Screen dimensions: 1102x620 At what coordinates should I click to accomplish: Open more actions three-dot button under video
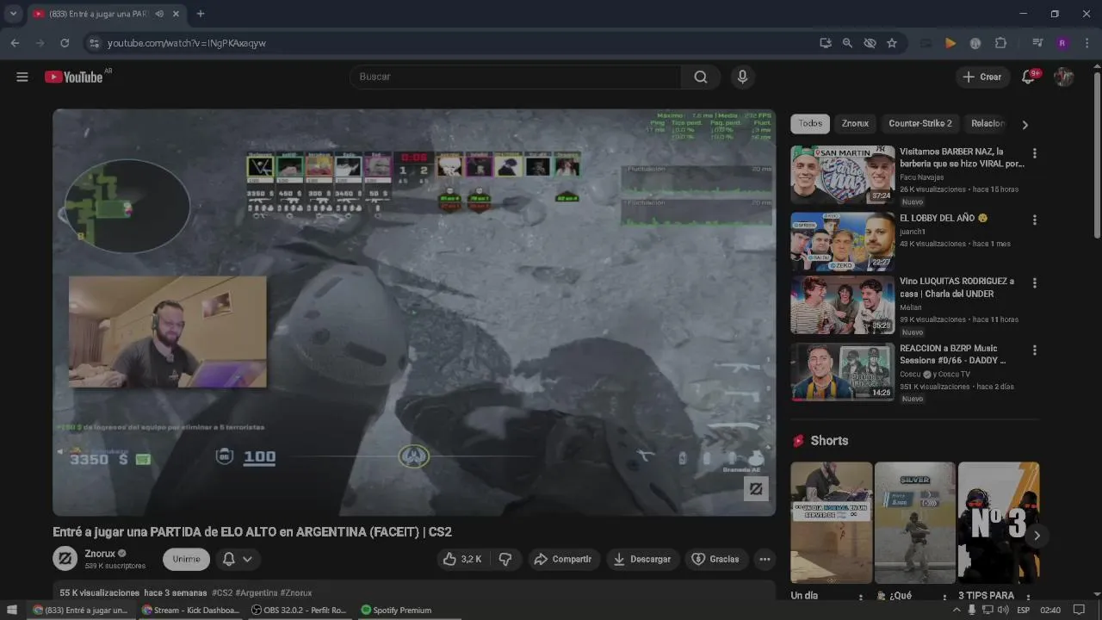pos(765,559)
